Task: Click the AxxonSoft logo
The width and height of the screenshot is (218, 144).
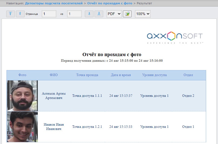Action: [175, 37]
